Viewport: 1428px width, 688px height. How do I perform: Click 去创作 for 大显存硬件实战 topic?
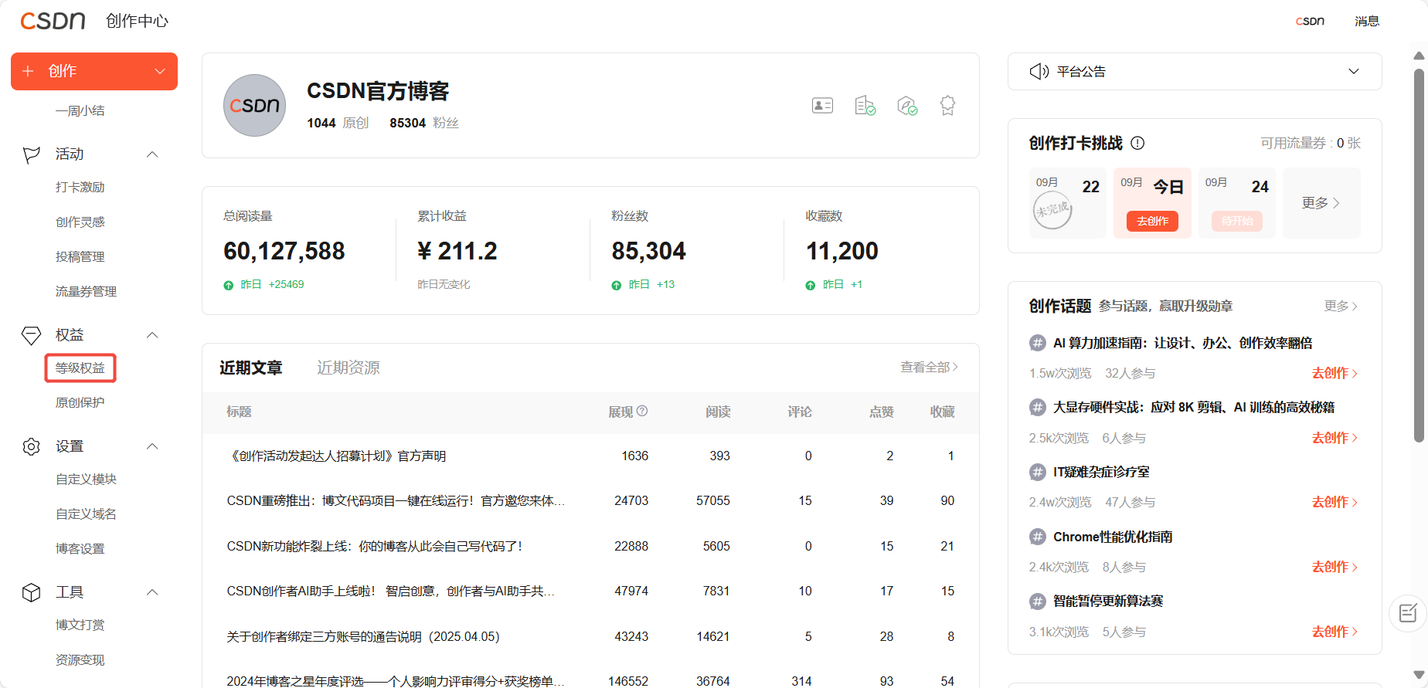[x=1334, y=438]
